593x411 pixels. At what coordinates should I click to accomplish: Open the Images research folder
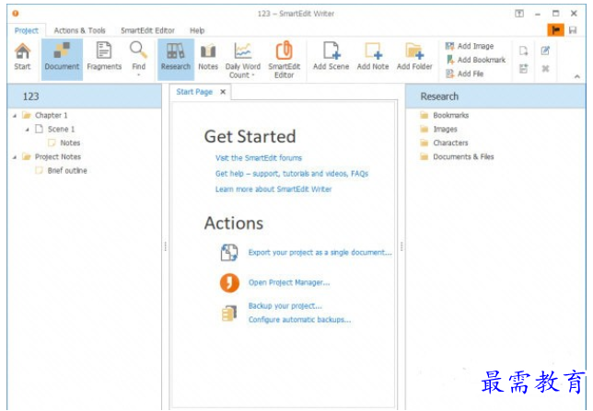tap(445, 130)
